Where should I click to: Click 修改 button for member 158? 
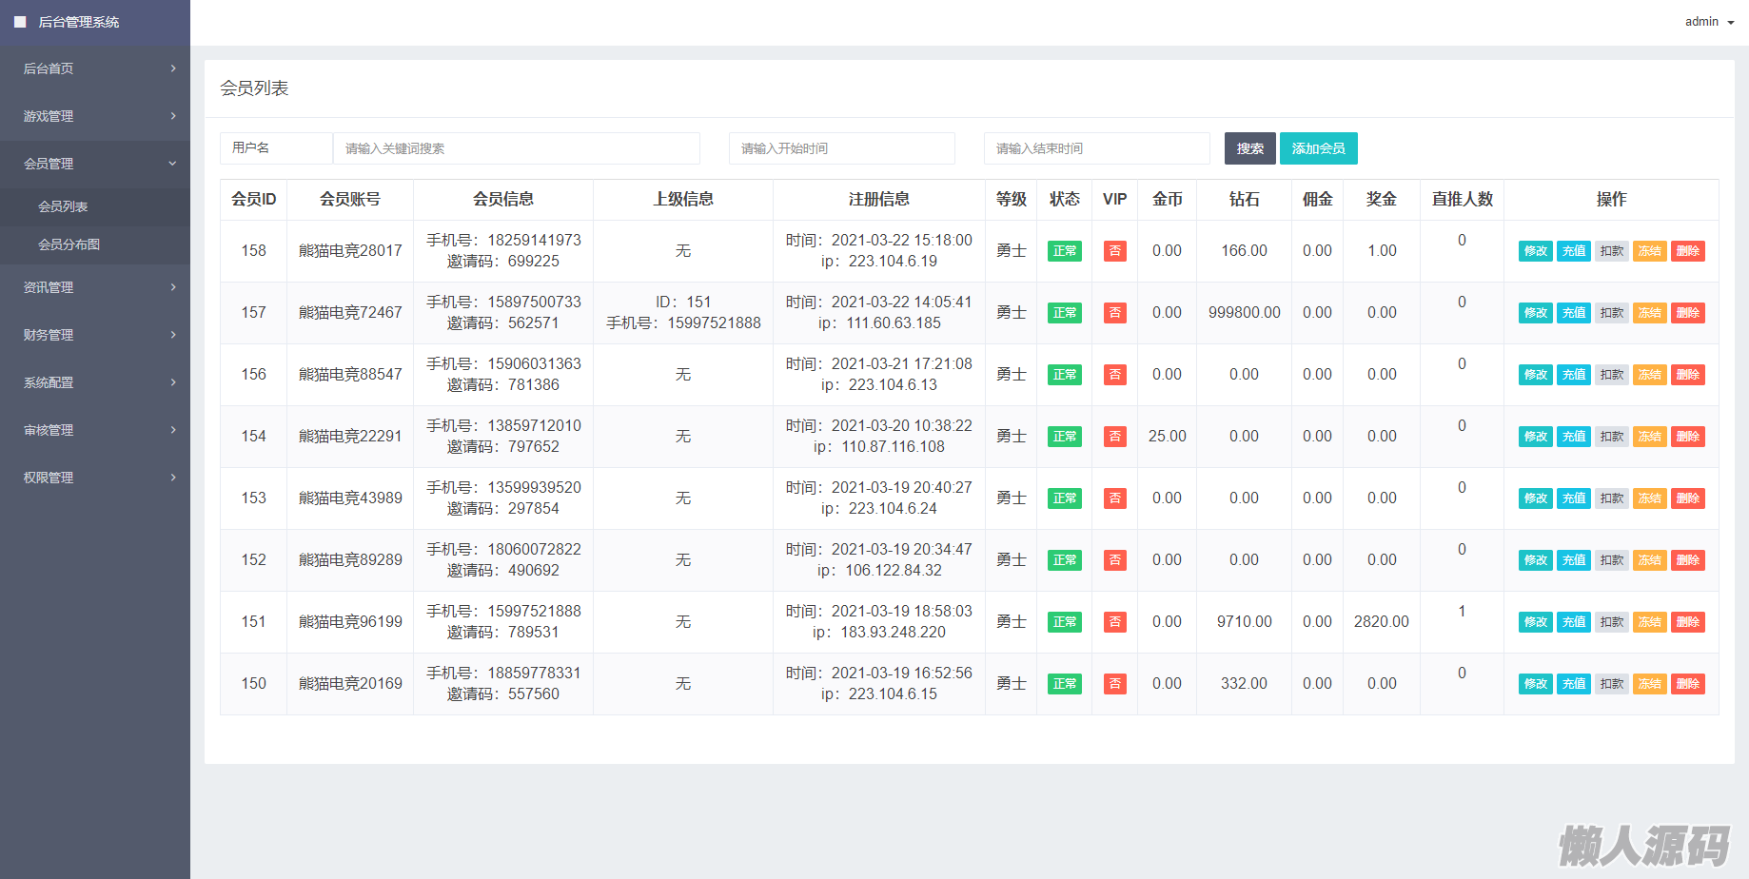(1535, 251)
